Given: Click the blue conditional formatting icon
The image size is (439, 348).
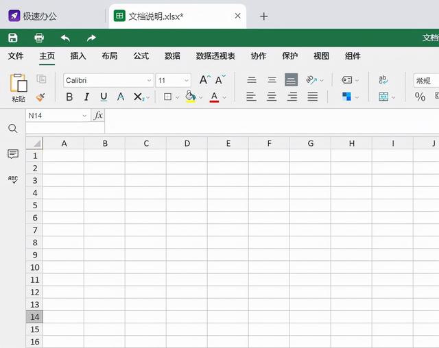Looking at the screenshot, I should (346, 97).
